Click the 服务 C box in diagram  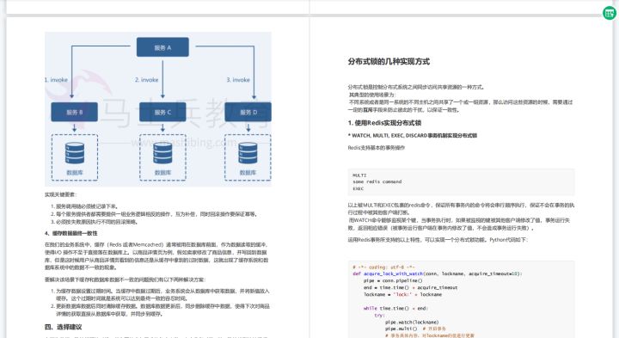pos(162,112)
